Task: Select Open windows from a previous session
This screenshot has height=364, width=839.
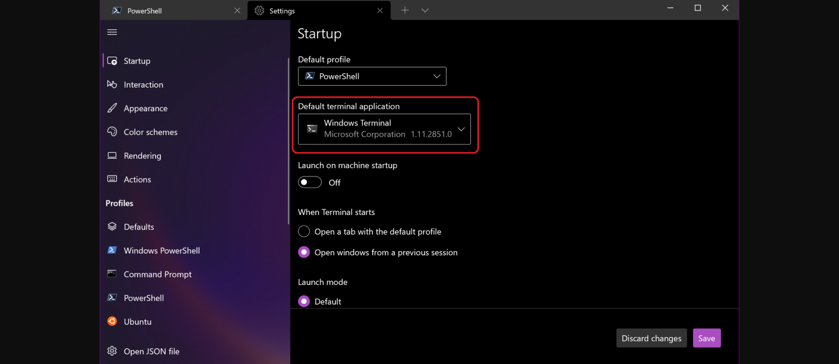Action: [304, 252]
